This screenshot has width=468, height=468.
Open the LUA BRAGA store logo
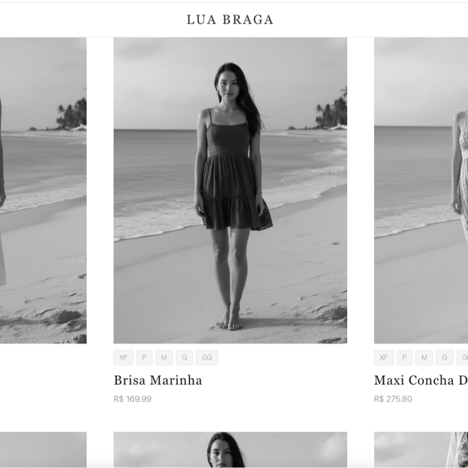(230, 20)
